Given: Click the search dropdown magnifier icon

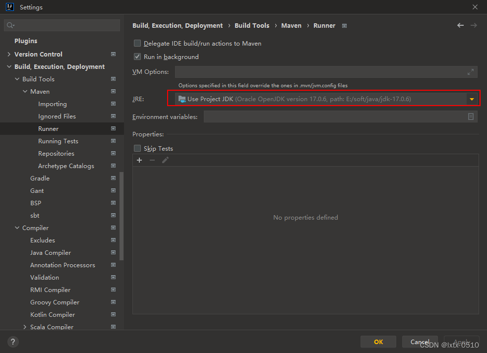Looking at the screenshot, I should click(x=10, y=25).
